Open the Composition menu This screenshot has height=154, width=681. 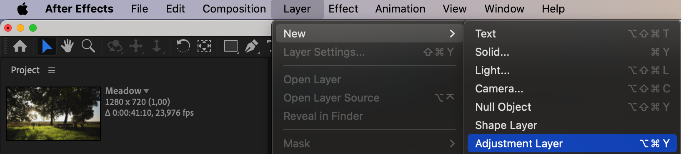click(x=234, y=9)
